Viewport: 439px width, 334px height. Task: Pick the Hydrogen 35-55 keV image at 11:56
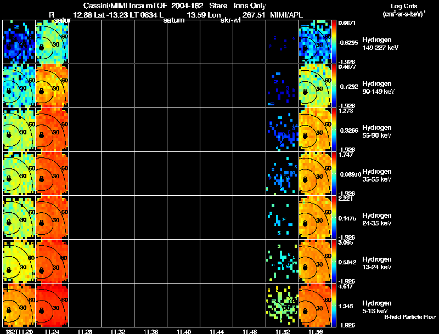(x=315, y=173)
